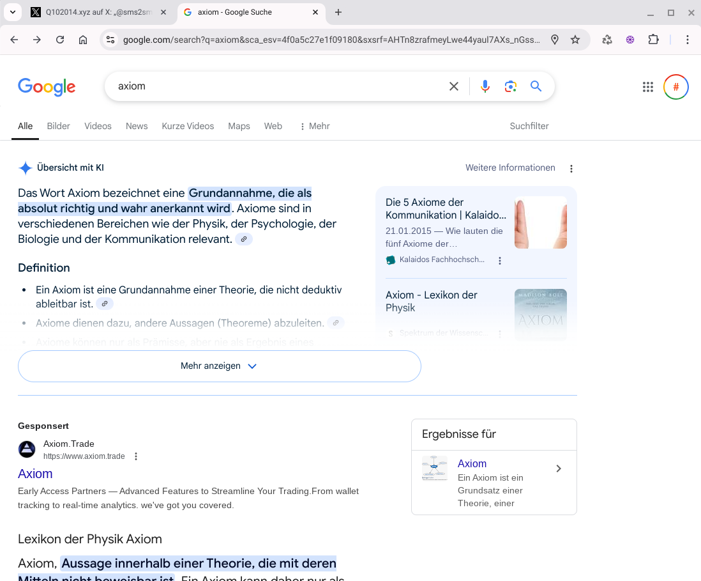
Task: Click the voice search microphone icon
Action: tap(485, 86)
